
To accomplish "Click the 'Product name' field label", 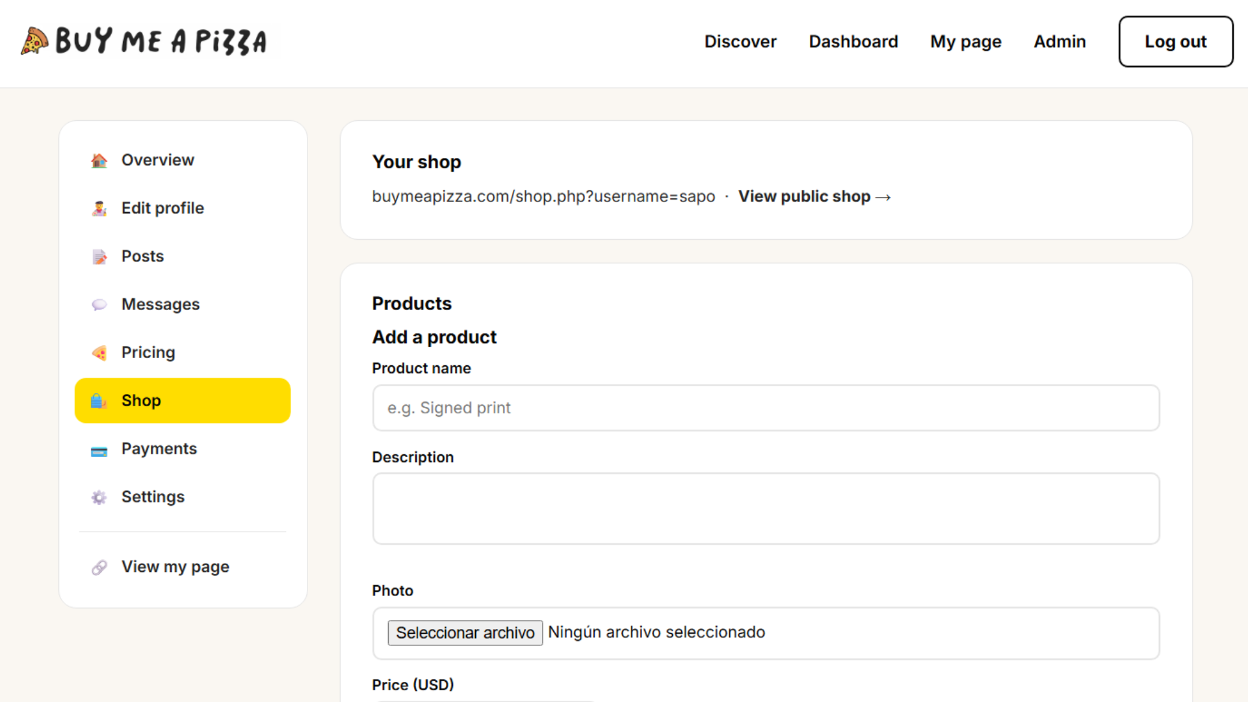I will click(x=421, y=368).
